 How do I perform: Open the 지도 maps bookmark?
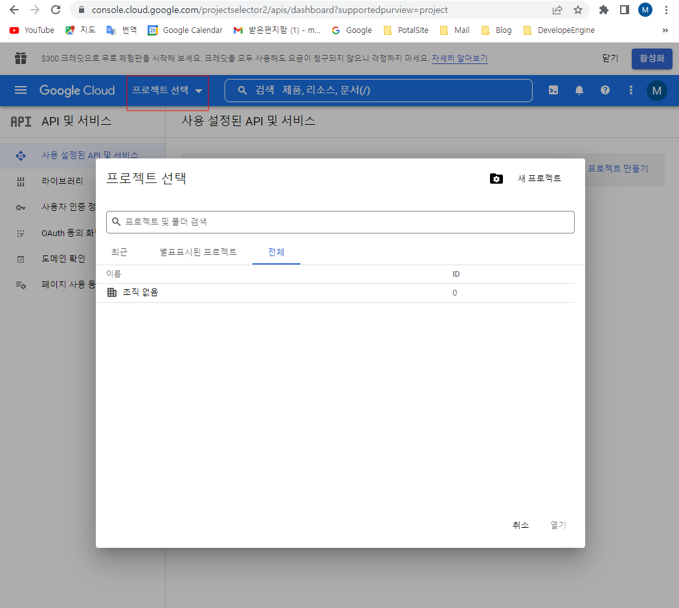click(80, 30)
